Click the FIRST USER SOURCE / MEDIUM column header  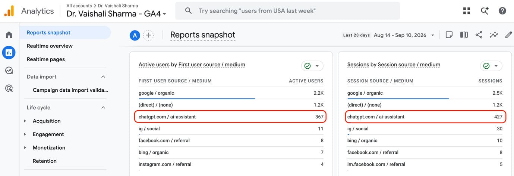175,81
